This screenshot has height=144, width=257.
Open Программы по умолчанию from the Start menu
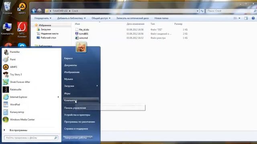click(80, 122)
